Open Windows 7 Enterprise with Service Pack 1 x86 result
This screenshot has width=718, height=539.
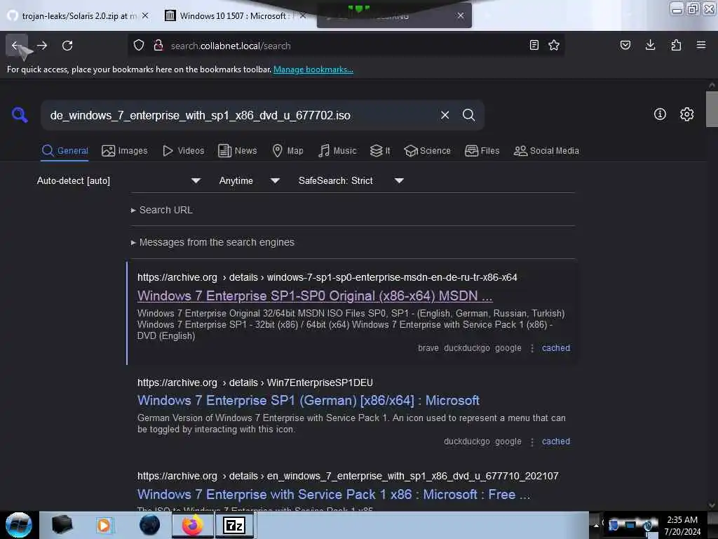click(x=333, y=495)
